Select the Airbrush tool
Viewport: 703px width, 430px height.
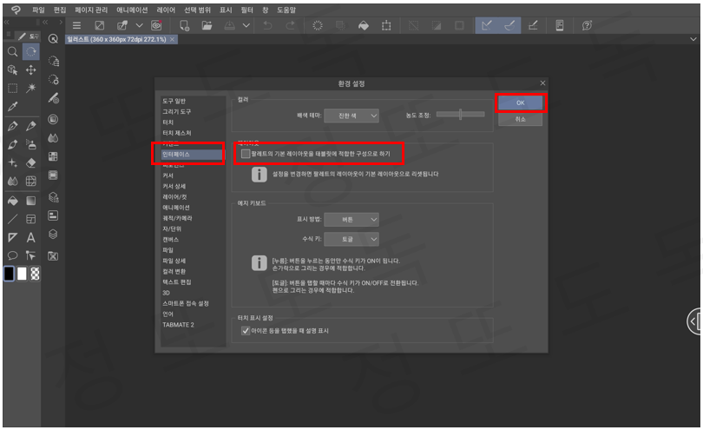(x=31, y=144)
